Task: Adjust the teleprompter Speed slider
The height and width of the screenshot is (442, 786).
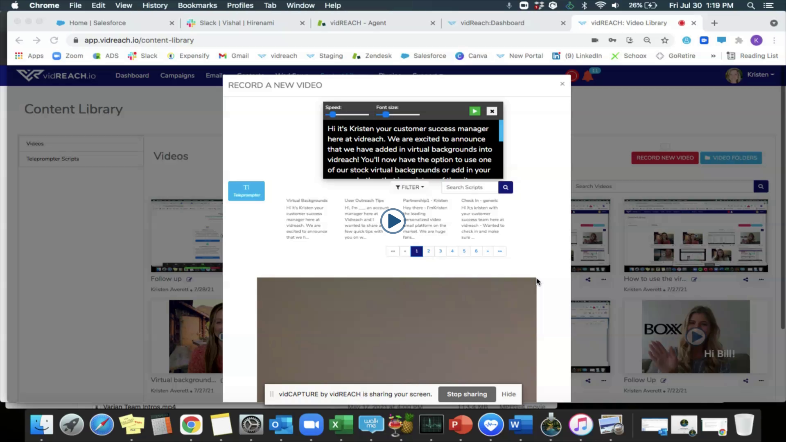Action: [x=333, y=115]
